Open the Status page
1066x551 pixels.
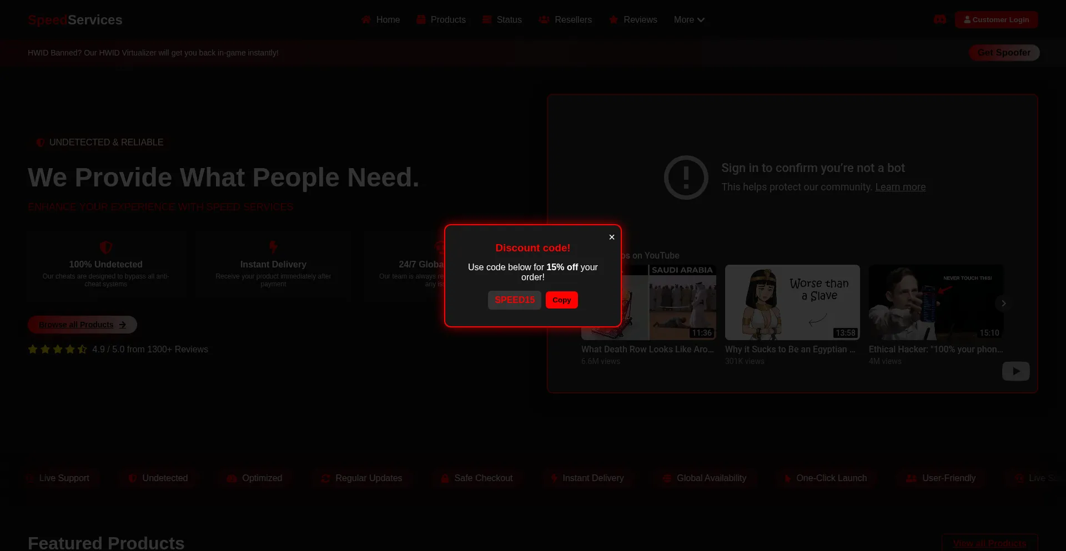point(502,19)
